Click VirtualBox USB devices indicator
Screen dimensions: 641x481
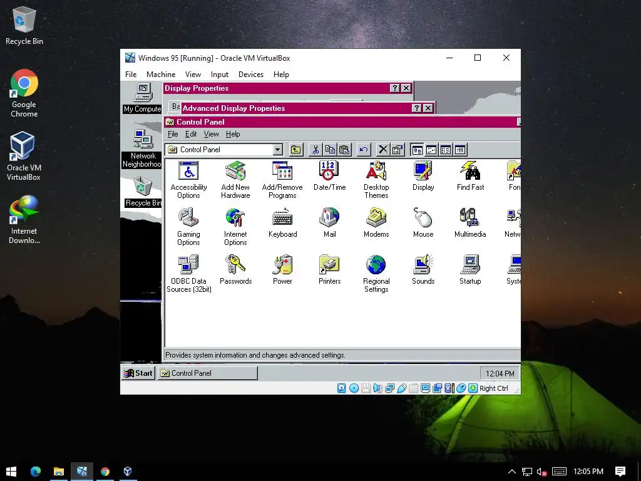[x=401, y=388]
